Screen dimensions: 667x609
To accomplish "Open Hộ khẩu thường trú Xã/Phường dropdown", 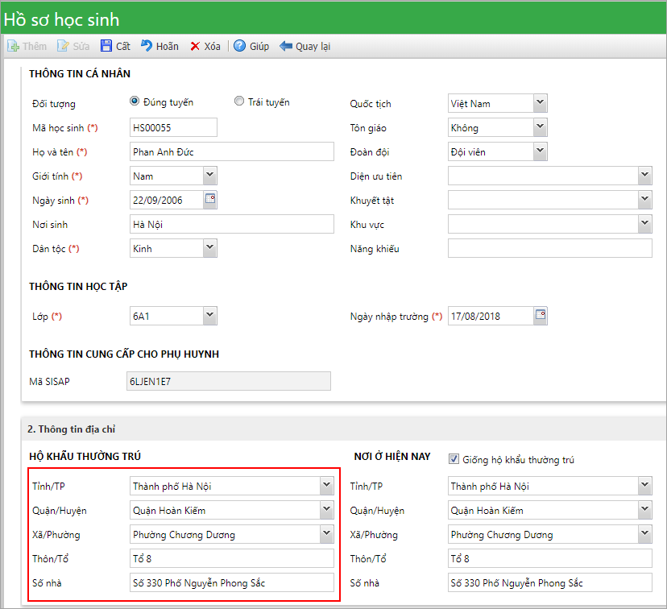I will tap(327, 534).
